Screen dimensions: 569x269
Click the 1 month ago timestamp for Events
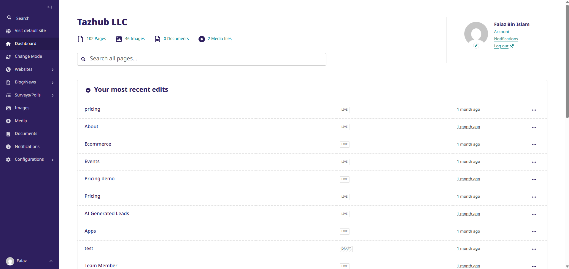[x=468, y=162]
